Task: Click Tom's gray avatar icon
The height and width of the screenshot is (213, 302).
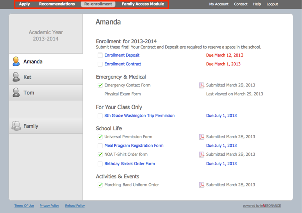Action: (16, 93)
